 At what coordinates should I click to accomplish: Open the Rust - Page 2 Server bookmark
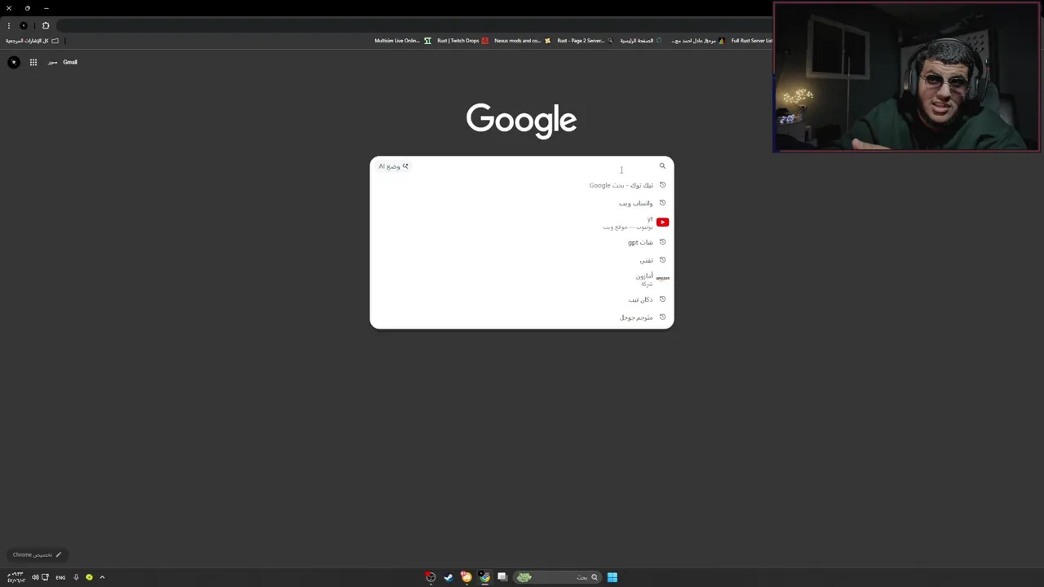[585, 41]
